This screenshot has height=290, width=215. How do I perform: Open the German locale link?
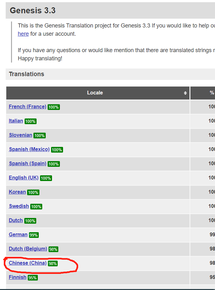tap(18, 235)
